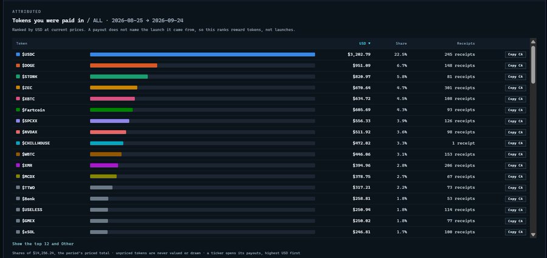The height and width of the screenshot is (258, 547).
Task: Open the $GMEX ticker
Action: pyautogui.click(x=28, y=221)
